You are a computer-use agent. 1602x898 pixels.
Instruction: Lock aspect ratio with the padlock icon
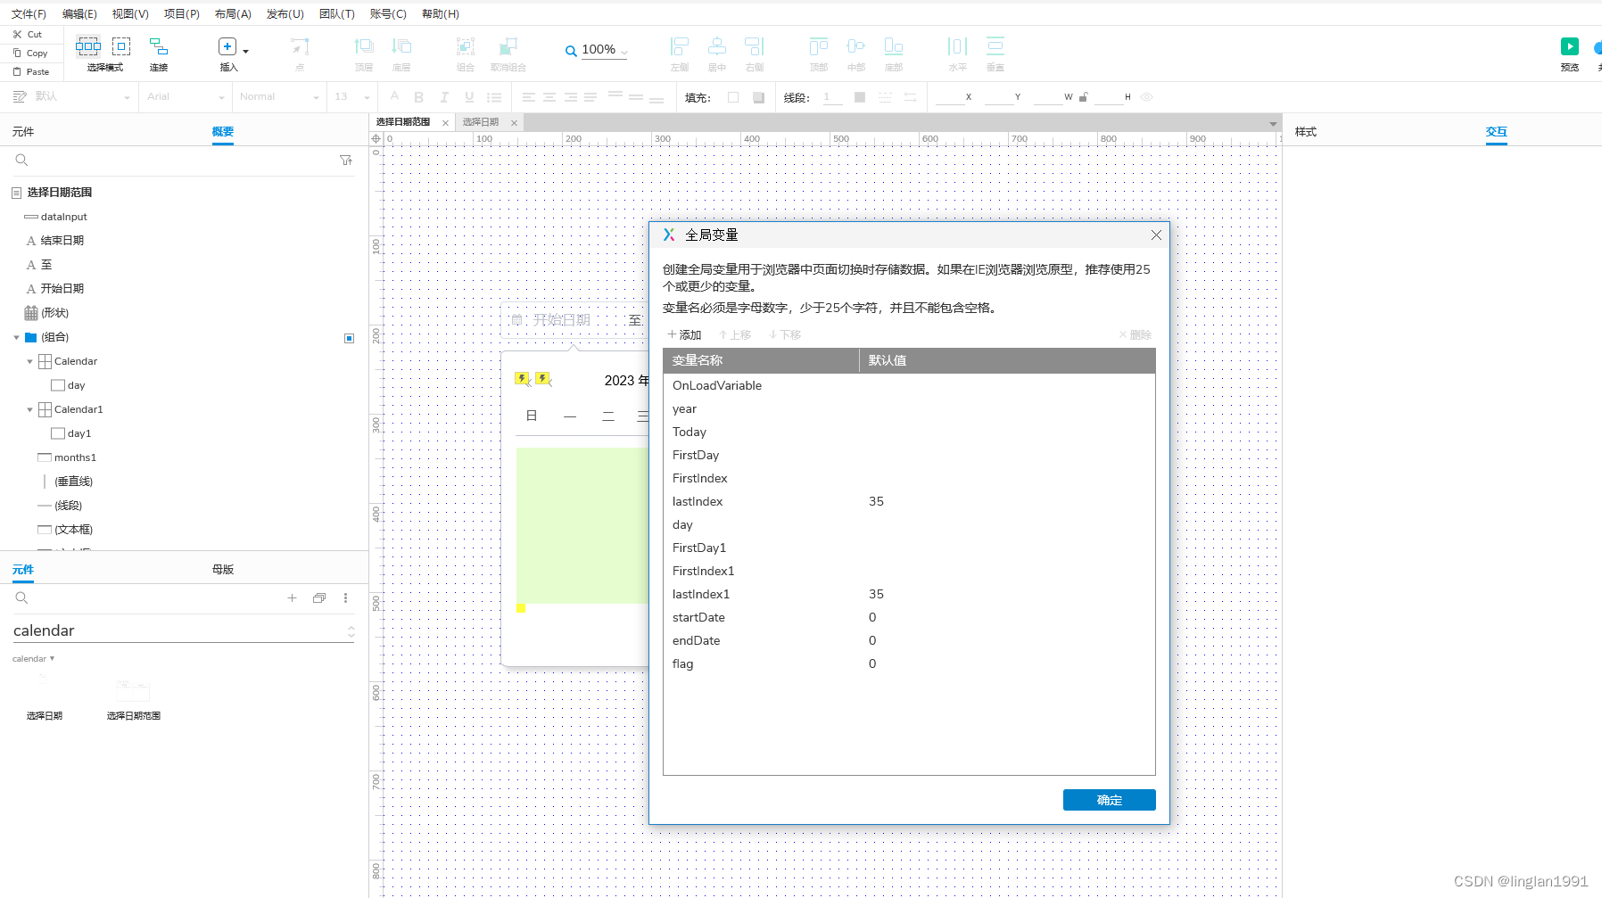click(x=1084, y=96)
